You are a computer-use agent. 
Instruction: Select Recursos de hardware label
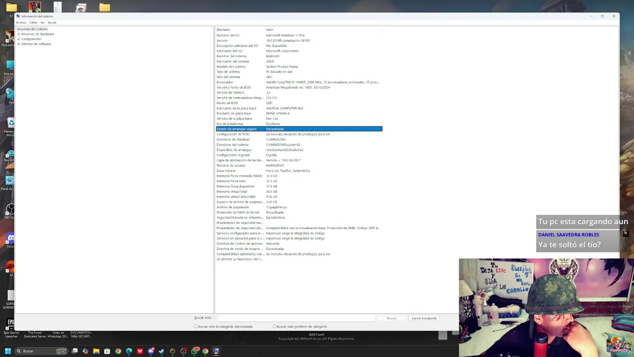click(38, 34)
